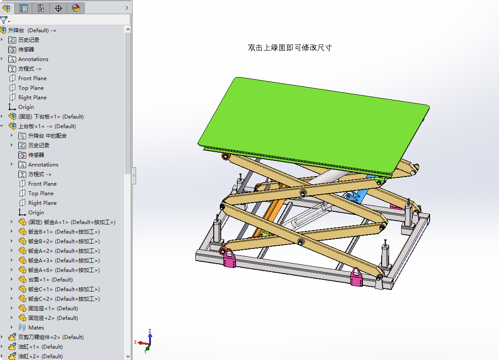Click the nested 传感器 icon under 上台板
Screen dimensions: 499x360
click(22, 155)
